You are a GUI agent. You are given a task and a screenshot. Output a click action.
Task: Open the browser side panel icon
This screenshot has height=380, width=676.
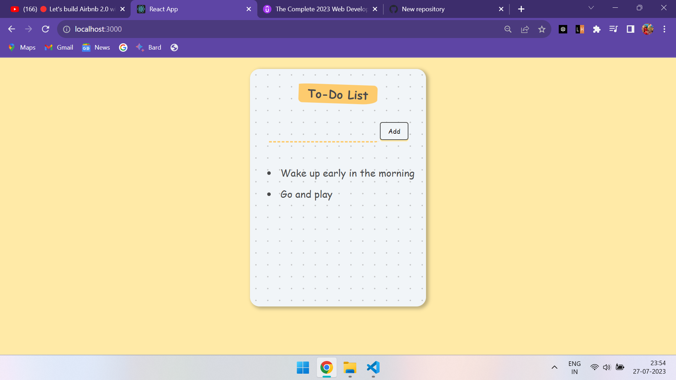(x=630, y=29)
